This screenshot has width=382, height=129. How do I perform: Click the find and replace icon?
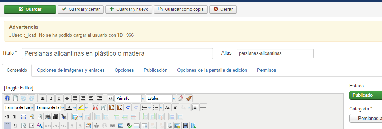pos(64,116)
